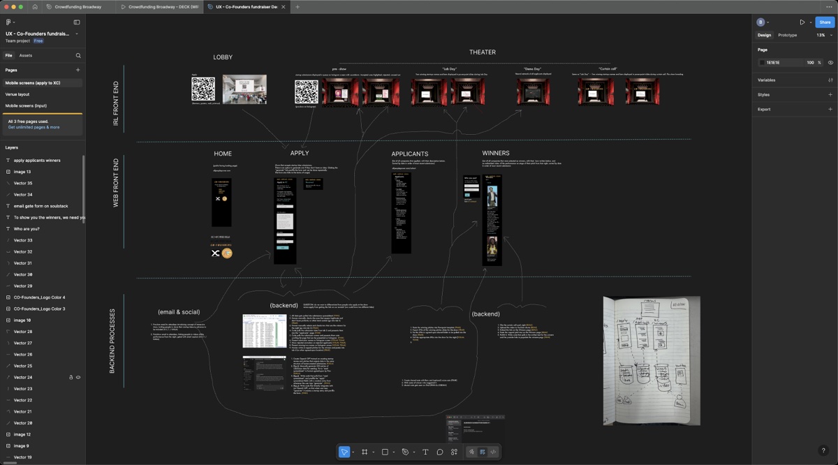838x465 pixels.
Task: Expand the file name options chevron
Action: 77,34
